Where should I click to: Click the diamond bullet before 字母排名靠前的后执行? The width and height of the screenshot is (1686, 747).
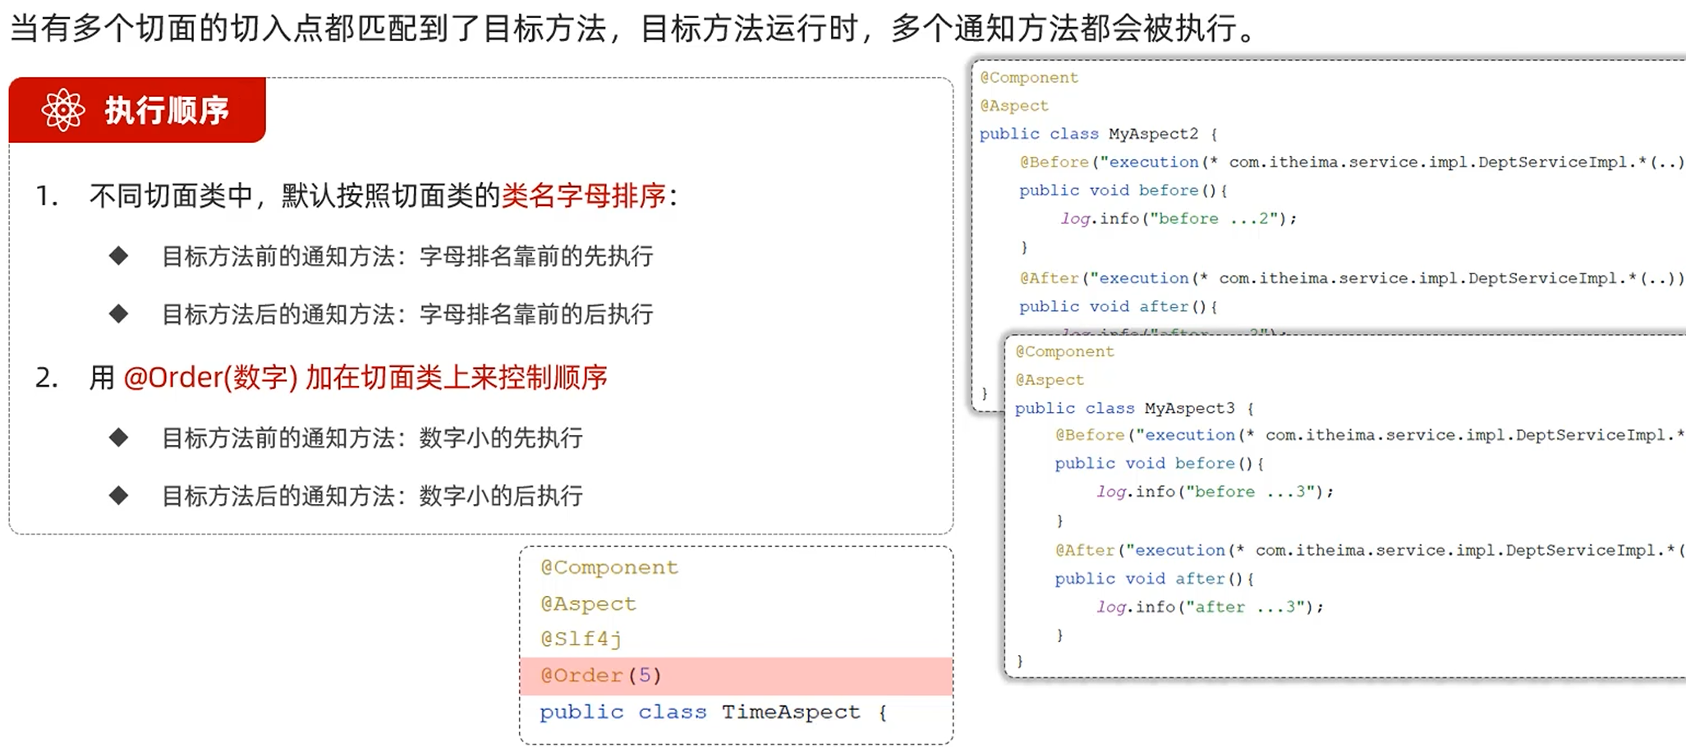click(119, 314)
